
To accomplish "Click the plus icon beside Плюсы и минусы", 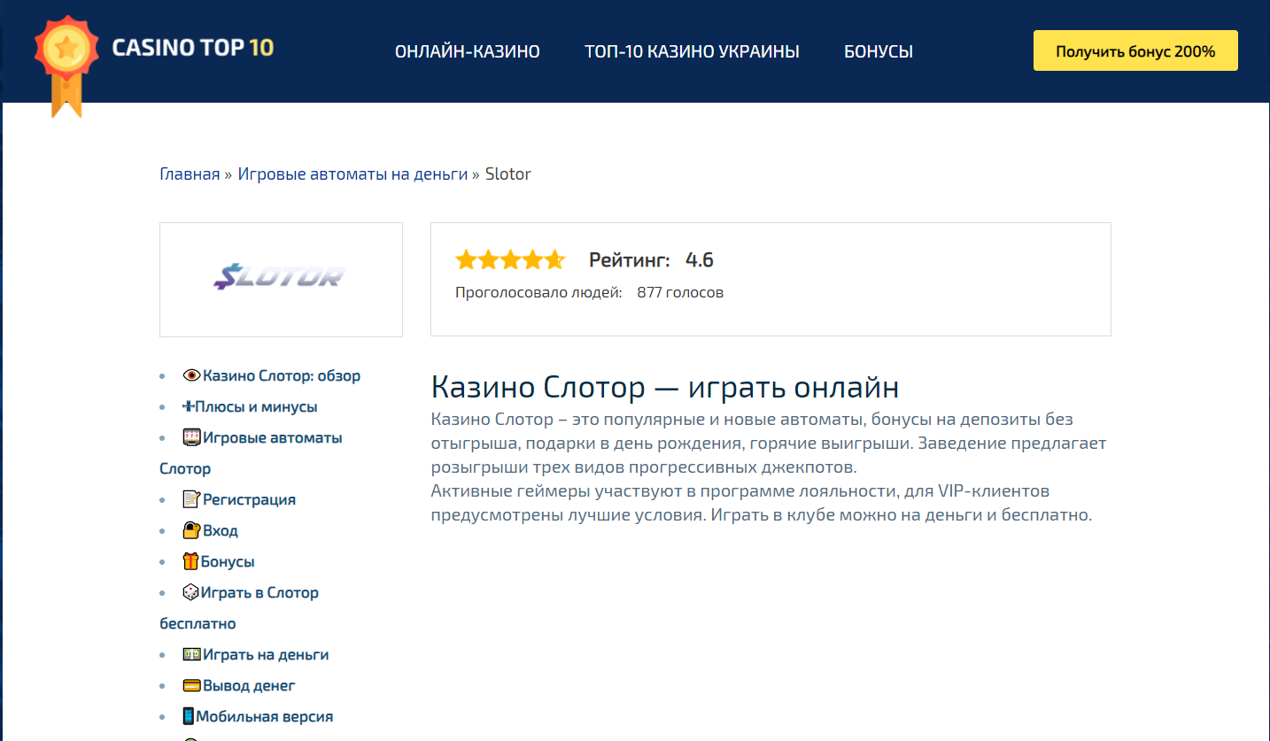I will (x=188, y=406).
